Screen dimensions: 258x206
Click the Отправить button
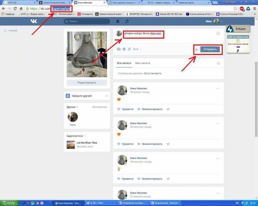[x=210, y=49]
